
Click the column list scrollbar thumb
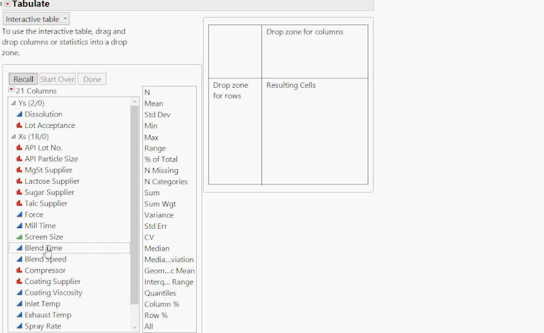[x=134, y=205]
